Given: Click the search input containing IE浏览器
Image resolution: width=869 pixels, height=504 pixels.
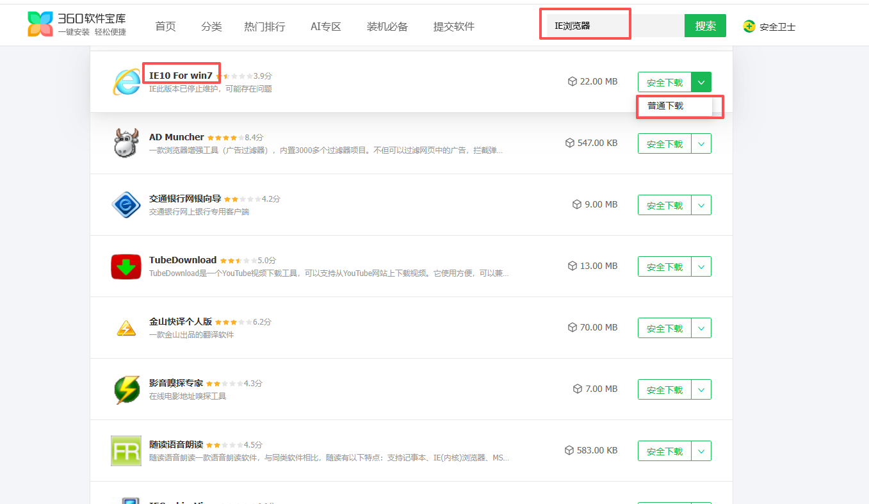Looking at the screenshot, I should (x=612, y=26).
